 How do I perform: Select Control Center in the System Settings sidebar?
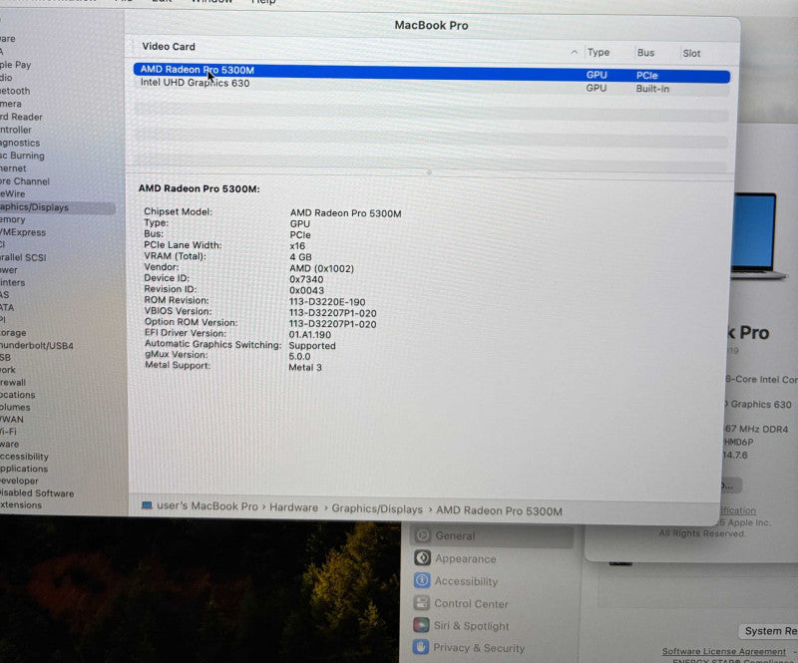[x=471, y=604]
